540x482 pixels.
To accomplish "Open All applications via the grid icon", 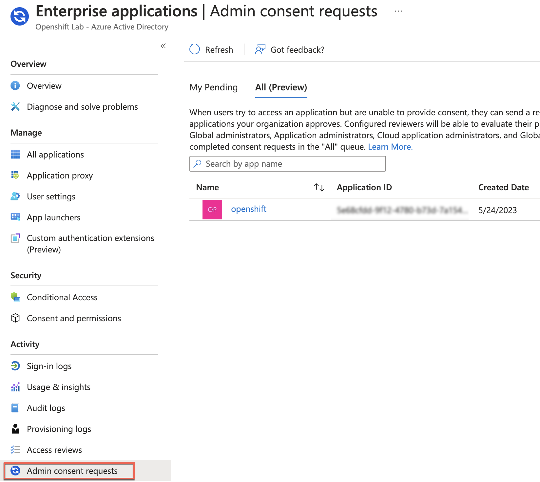I will click(x=15, y=154).
